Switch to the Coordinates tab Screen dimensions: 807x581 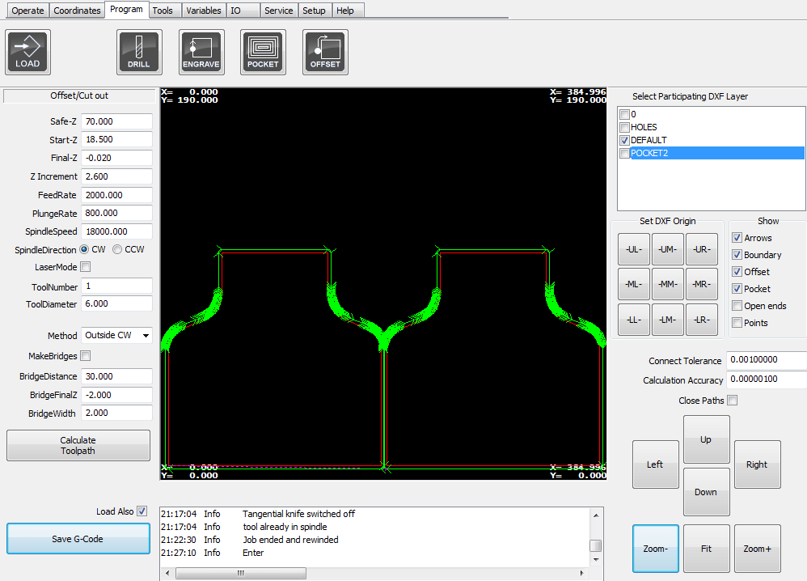[x=77, y=11]
